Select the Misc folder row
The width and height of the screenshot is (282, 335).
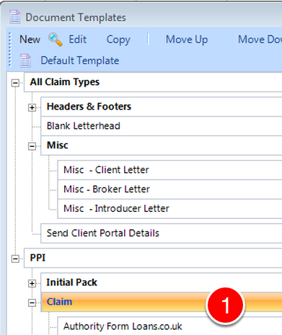(x=162, y=146)
